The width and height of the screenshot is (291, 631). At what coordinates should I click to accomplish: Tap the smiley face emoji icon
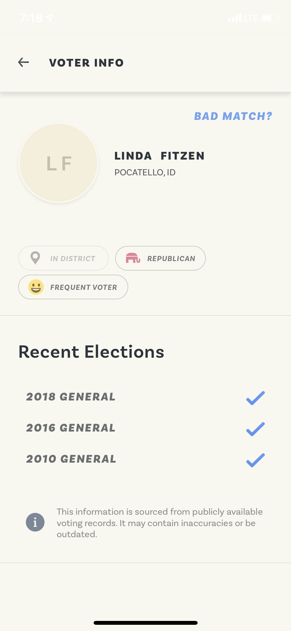pyautogui.click(x=36, y=287)
